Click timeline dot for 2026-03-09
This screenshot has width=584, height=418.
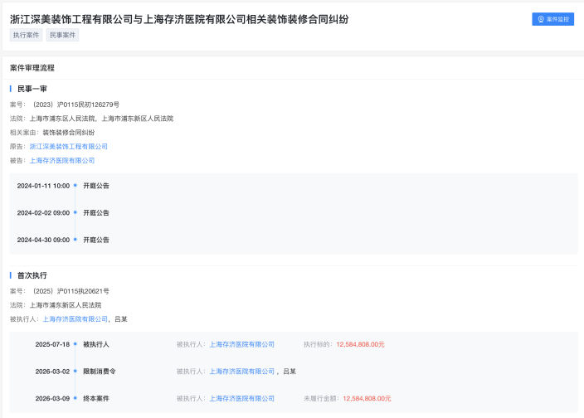click(75, 398)
